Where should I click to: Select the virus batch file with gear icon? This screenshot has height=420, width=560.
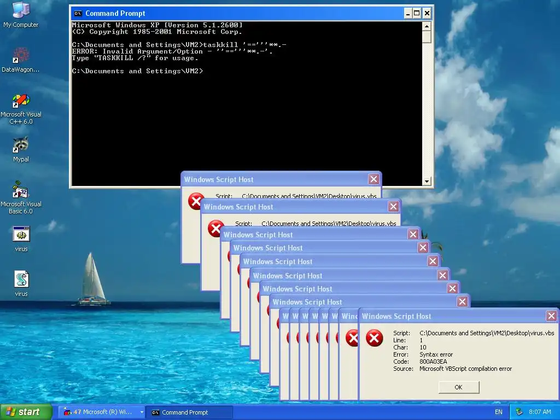[x=21, y=239]
